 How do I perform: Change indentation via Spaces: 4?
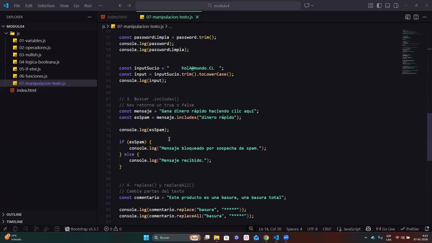tap(294, 229)
